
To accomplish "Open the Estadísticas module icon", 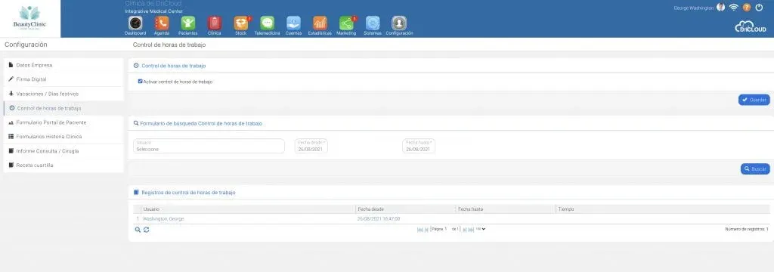I will [x=320, y=23].
